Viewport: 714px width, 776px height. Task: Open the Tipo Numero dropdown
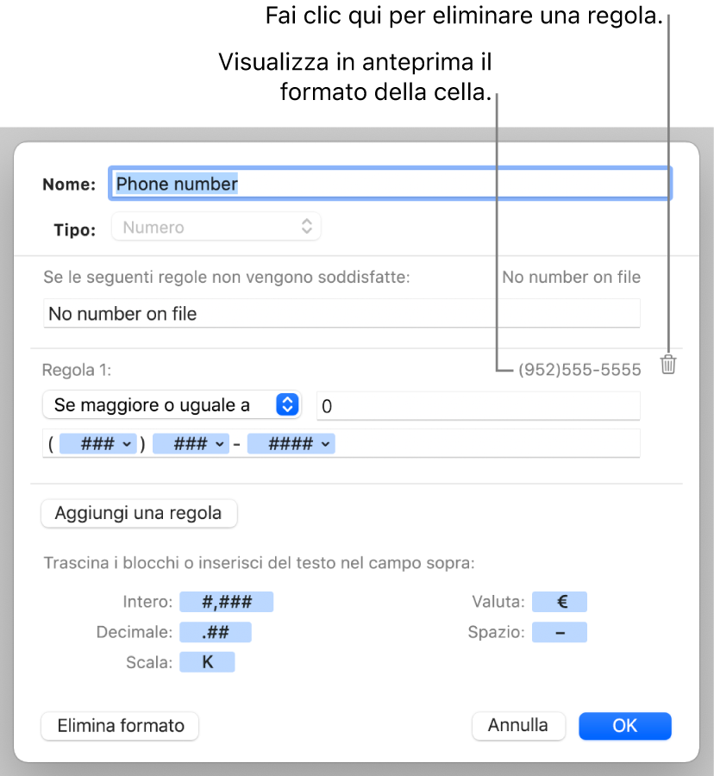click(216, 228)
